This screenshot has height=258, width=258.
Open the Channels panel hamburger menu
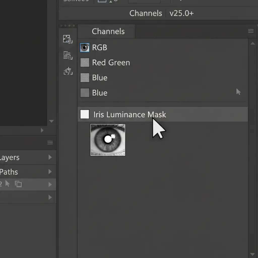tap(251, 31)
